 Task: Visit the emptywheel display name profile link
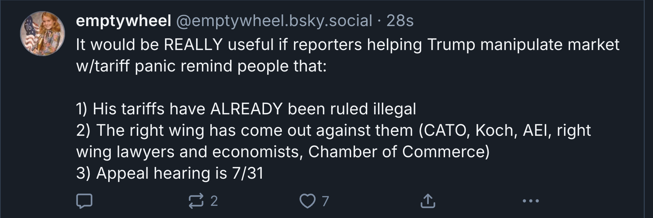tap(124, 21)
